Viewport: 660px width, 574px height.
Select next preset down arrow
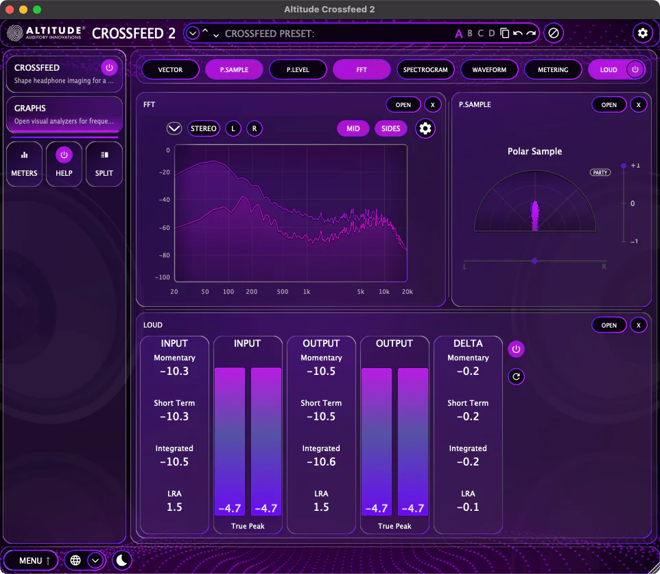216,36
